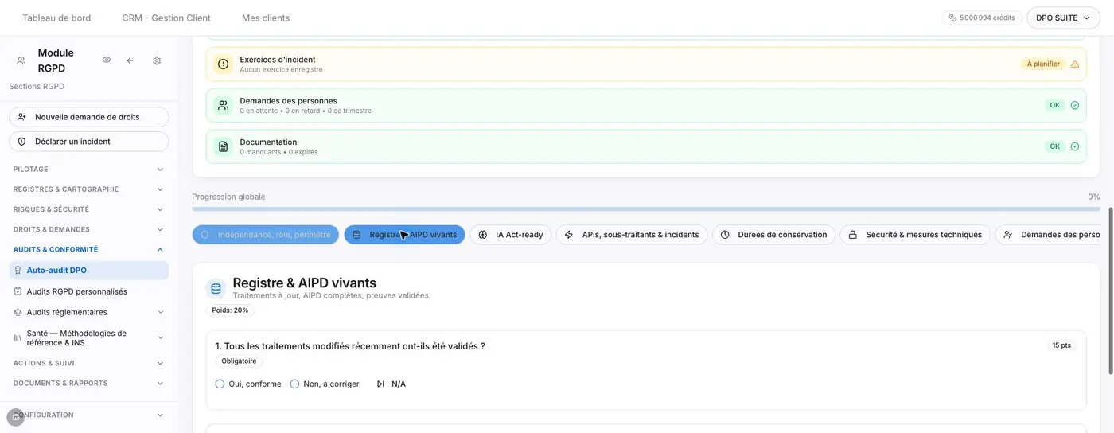This screenshot has height=433, width=1114.
Task: Open the Tableau de bord menu
Action: click(x=56, y=18)
